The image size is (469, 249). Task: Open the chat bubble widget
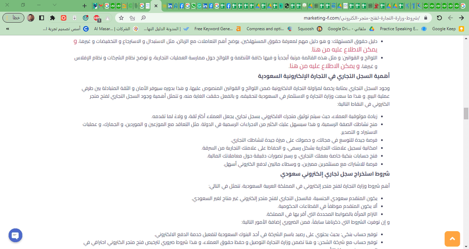click(x=15, y=235)
